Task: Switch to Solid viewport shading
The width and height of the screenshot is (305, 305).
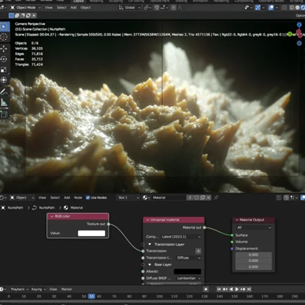Action: [x=298, y=8]
